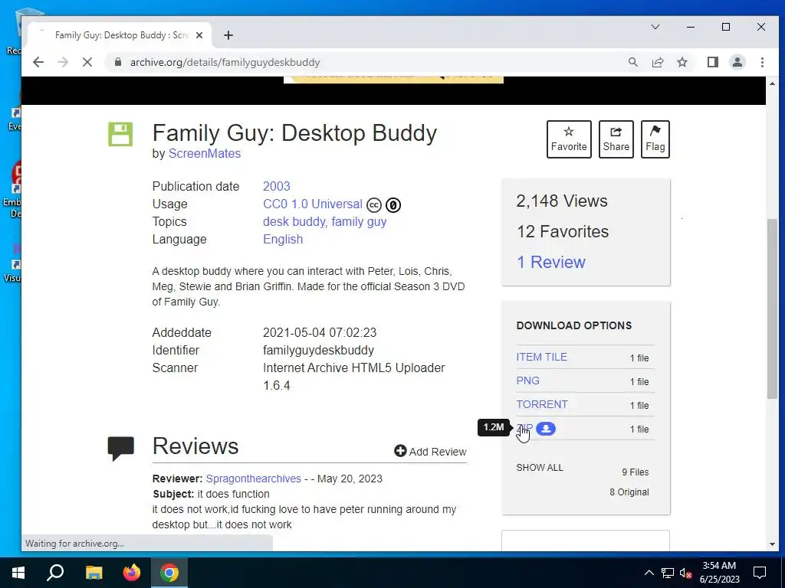This screenshot has height=588, width=785.
Task: Open Windows taskbar search
Action: (55, 573)
